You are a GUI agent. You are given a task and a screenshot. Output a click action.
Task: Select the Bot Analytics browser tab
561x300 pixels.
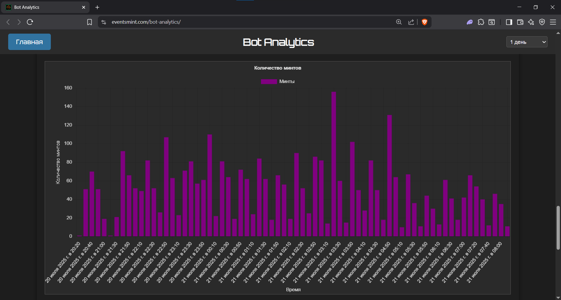click(x=44, y=7)
